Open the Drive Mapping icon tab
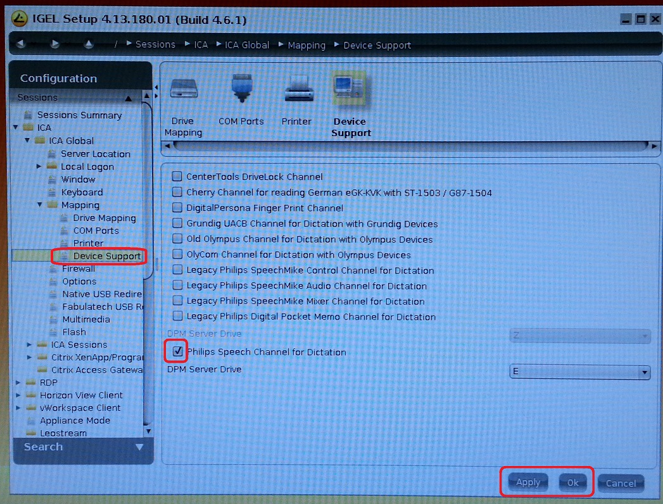Image resolution: width=663 pixels, height=504 pixels. [184, 106]
